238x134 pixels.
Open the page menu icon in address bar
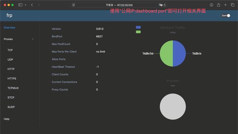point(74,5)
